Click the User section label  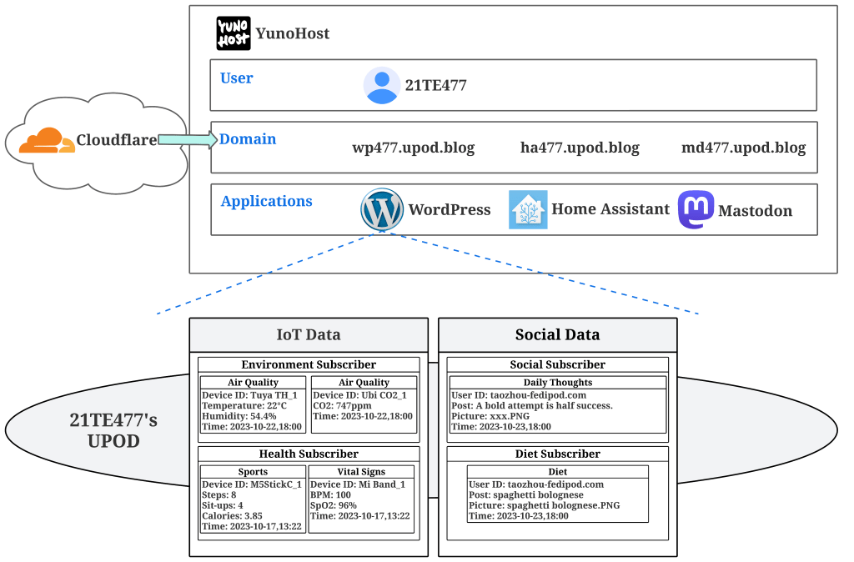[x=236, y=78]
